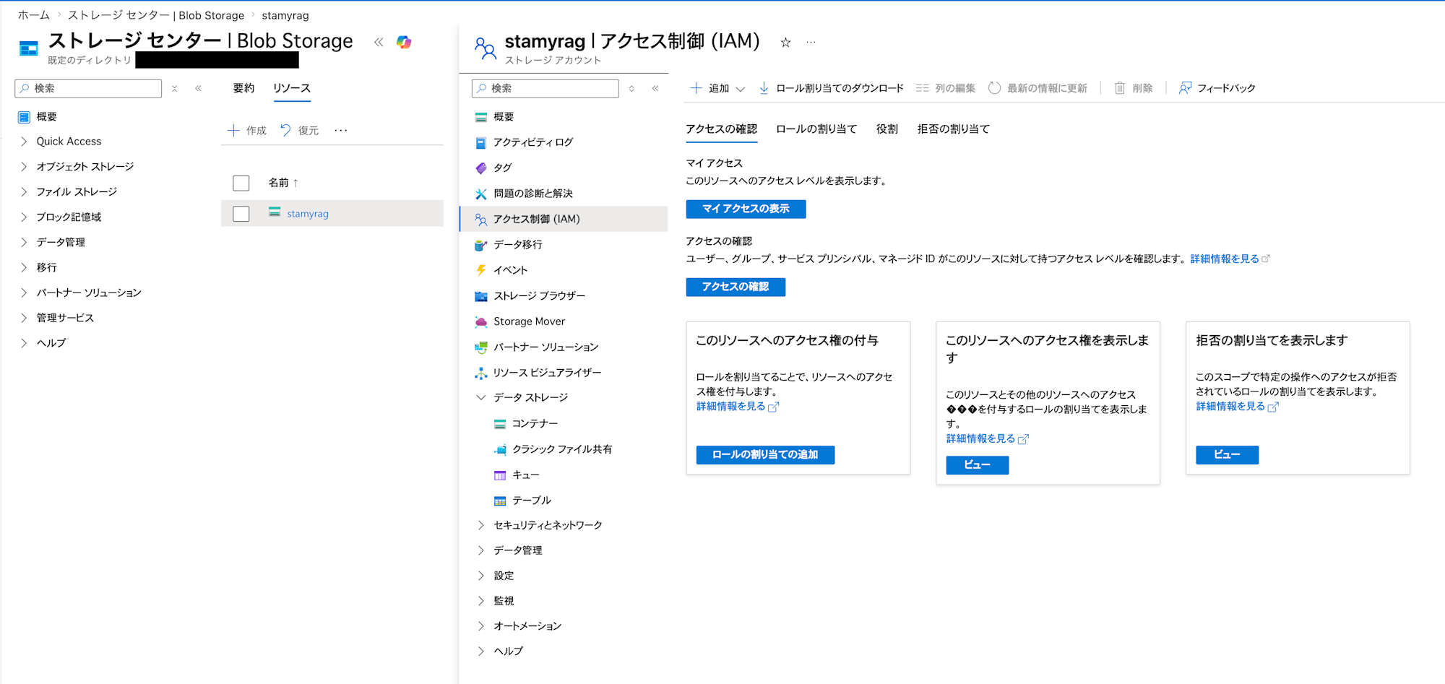Open the stamyrag resource link in list
This screenshot has width=1445, height=684.
[308, 214]
